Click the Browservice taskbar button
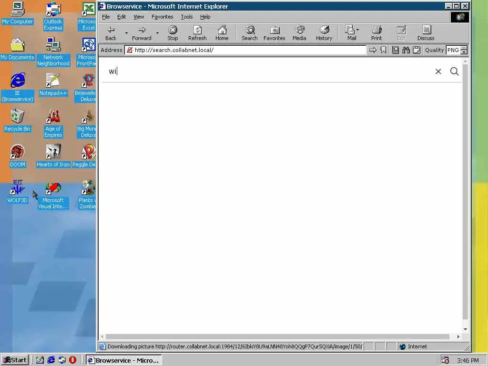 [124, 360]
